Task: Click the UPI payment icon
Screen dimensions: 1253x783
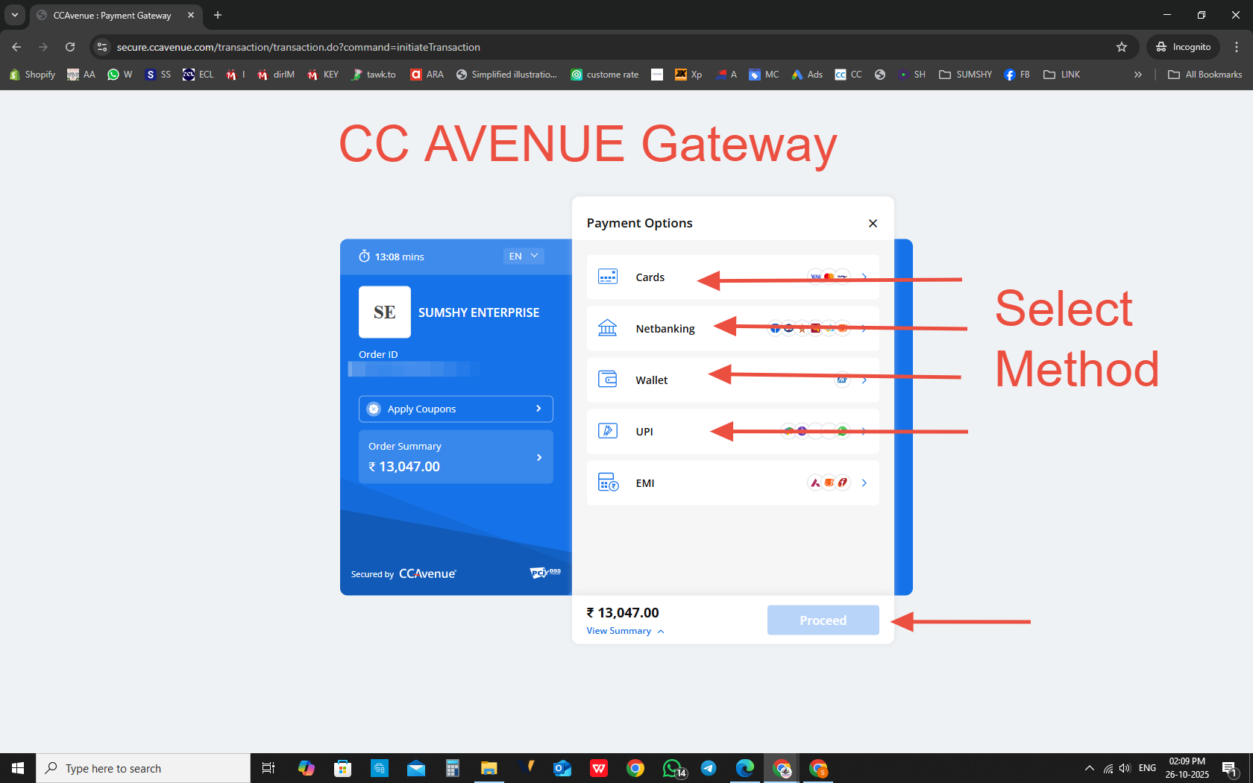Action: coord(608,431)
